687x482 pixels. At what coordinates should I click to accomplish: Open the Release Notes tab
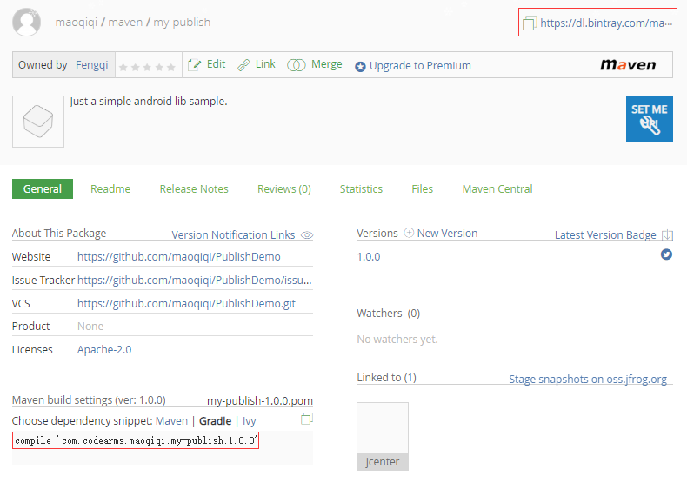tap(194, 189)
